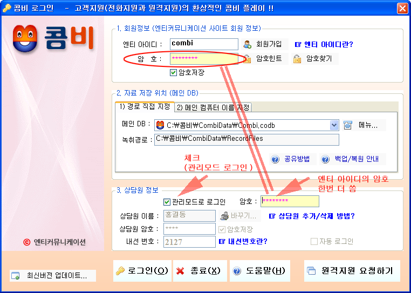The image size is (411, 293).
Task: Open the 상담원 추가/삭제 방법? link
Action: [312, 216]
